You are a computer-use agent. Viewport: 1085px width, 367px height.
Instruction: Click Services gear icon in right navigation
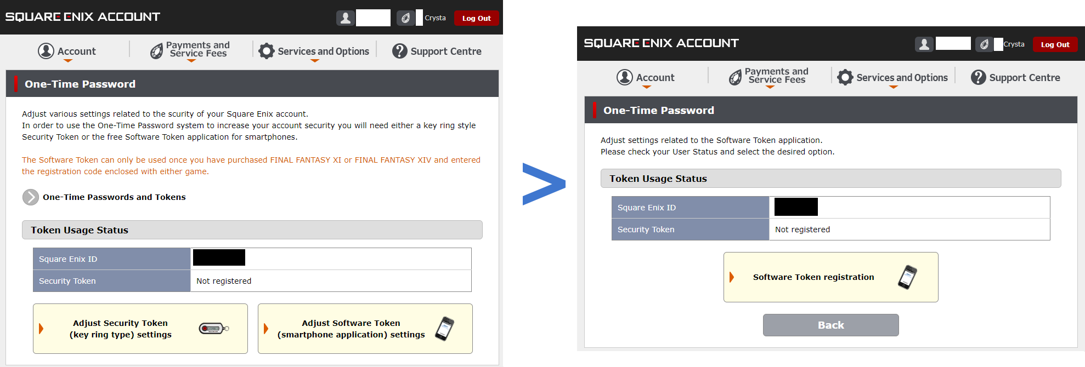845,77
